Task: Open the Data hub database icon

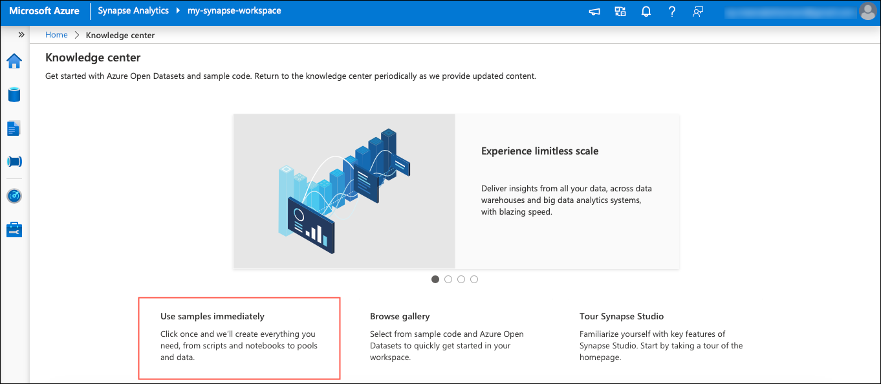Action: coord(14,94)
